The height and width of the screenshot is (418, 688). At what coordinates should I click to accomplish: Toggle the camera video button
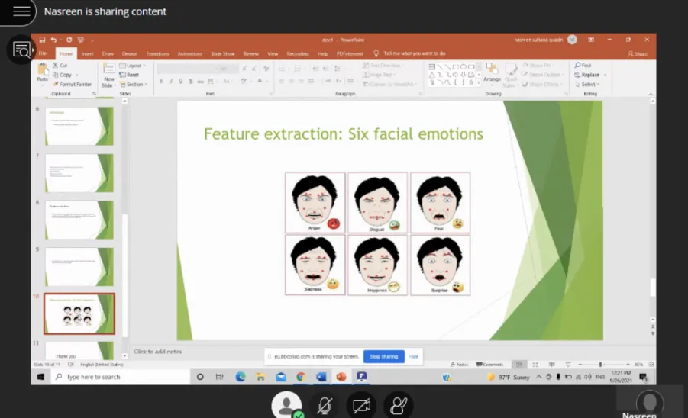361,406
